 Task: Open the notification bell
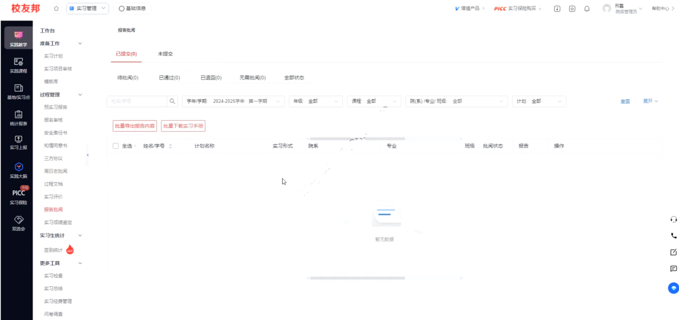coord(587,9)
